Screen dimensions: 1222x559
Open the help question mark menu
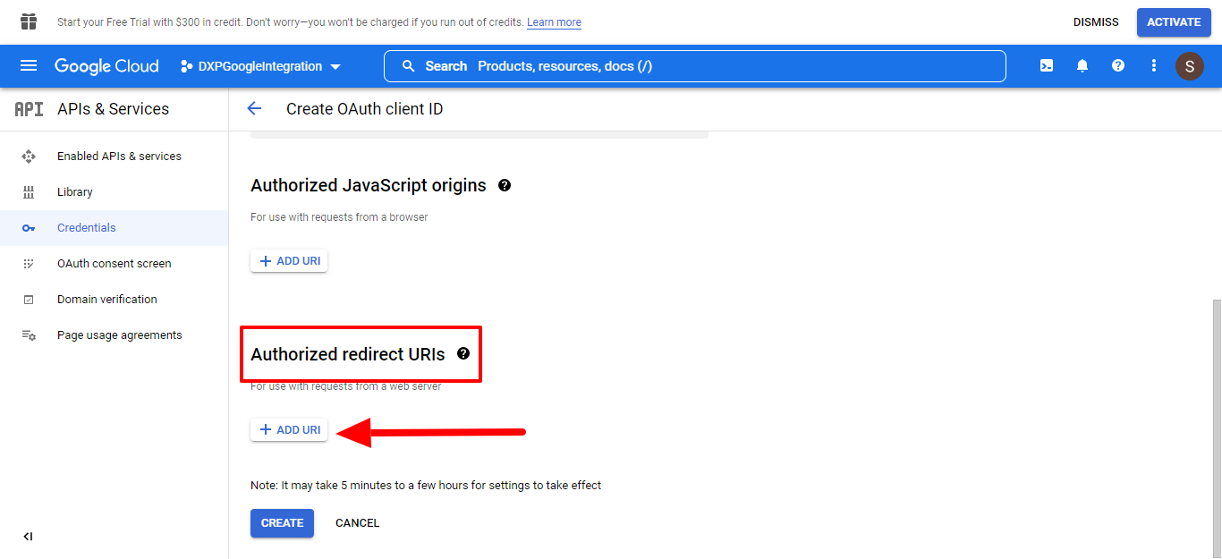[1118, 66]
